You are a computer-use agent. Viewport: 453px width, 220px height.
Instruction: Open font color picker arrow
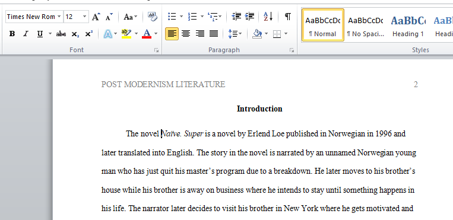point(156,34)
